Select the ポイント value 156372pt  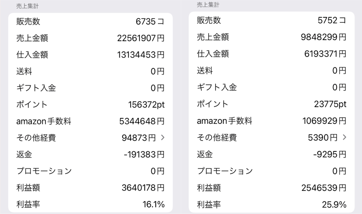click(x=147, y=105)
